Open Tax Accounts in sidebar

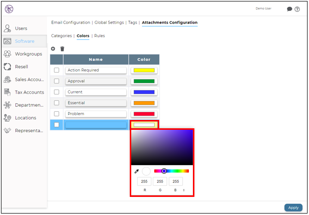29,92
